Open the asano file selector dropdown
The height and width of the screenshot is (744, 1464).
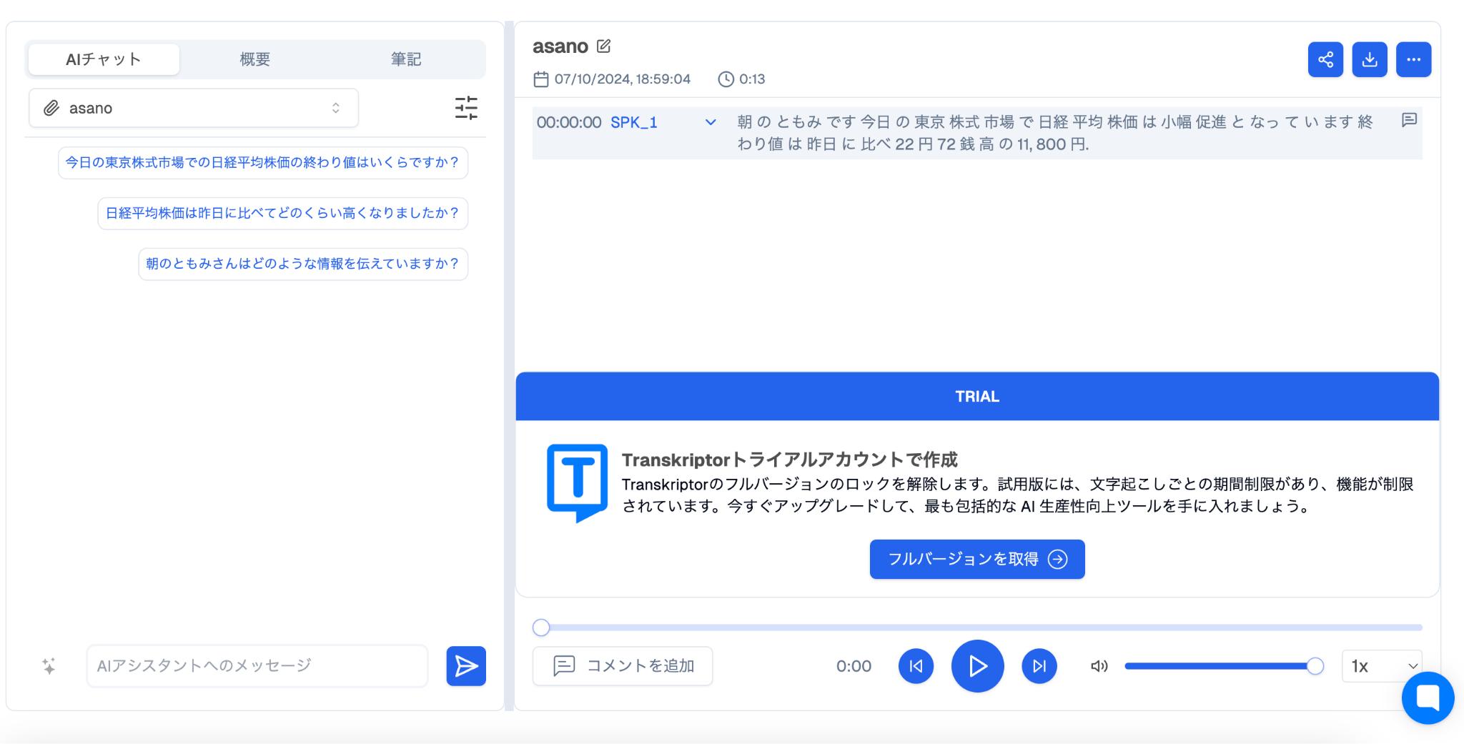click(194, 108)
